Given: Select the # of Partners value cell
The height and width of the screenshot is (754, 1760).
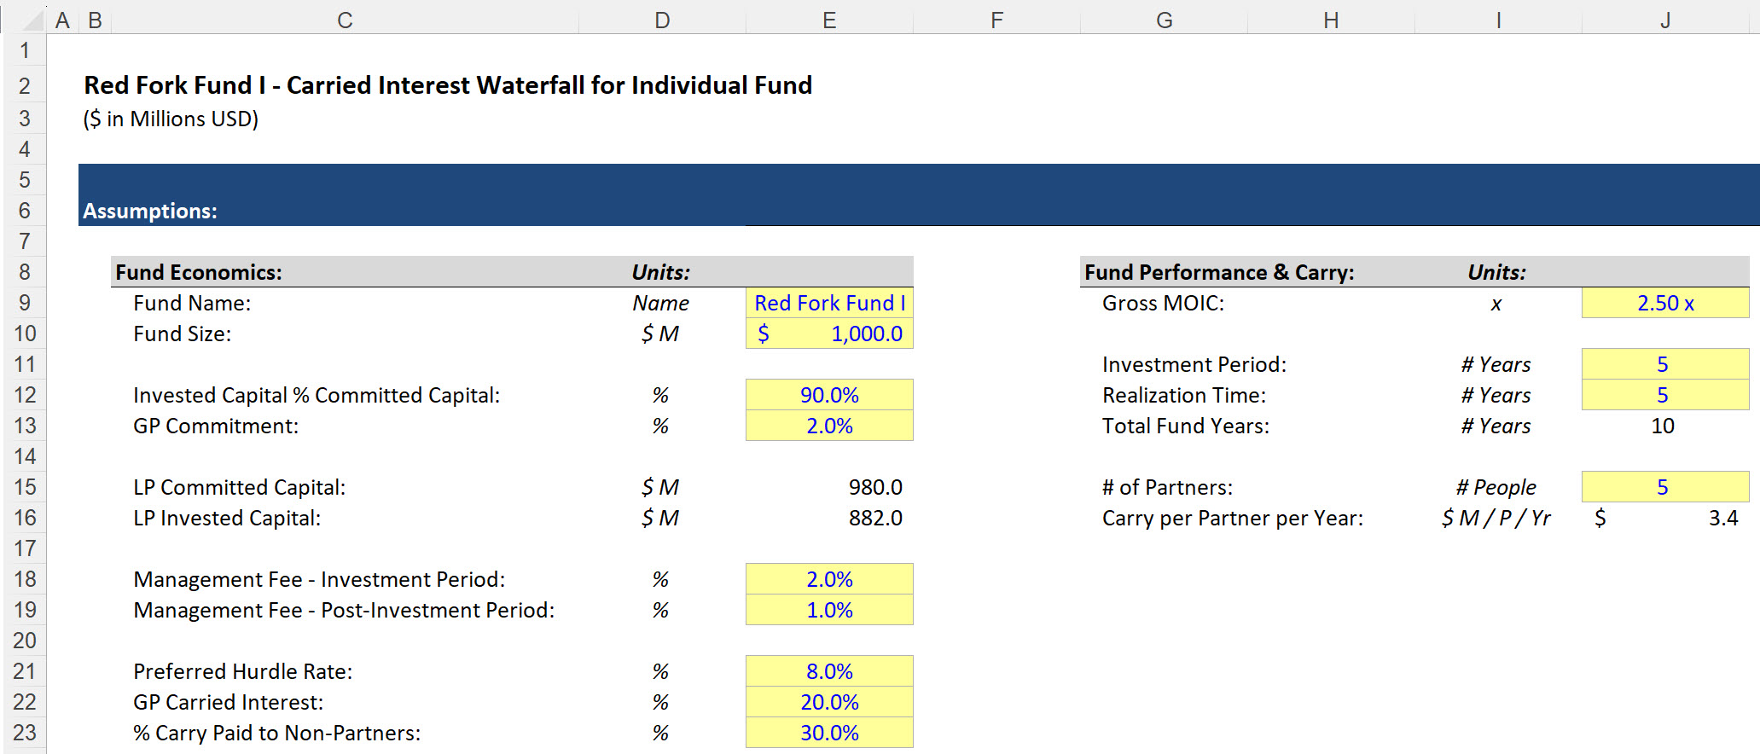Looking at the screenshot, I should (1665, 487).
